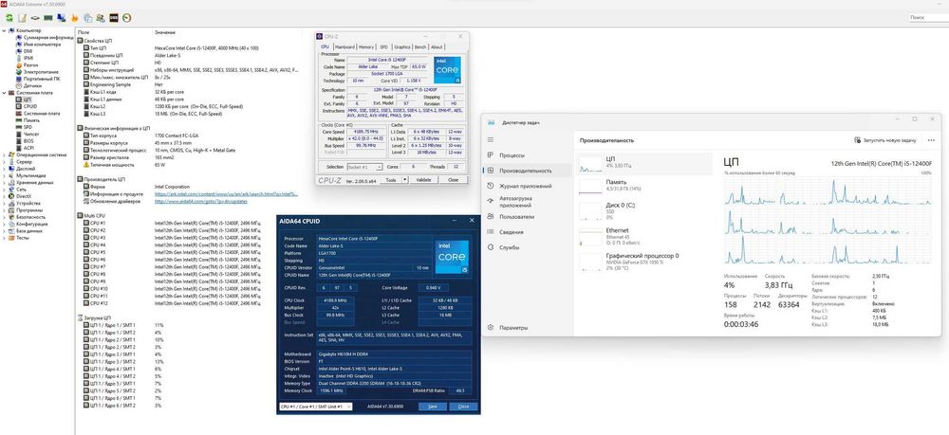Click Close button in CPU-Z window
Image resolution: width=949 pixels, height=435 pixels.
click(453, 179)
